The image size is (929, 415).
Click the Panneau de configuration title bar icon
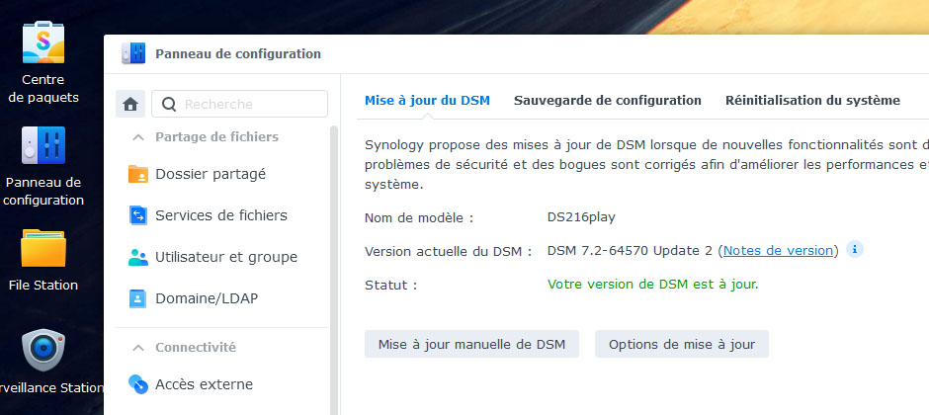(x=133, y=54)
